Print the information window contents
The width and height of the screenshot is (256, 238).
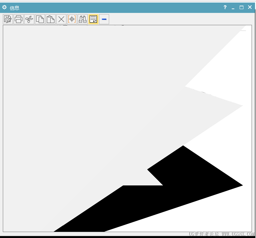pos(19,19)
